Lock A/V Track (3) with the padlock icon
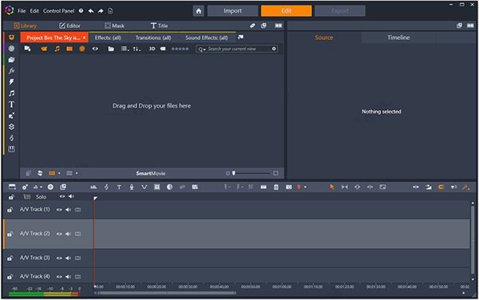This screenshot has width=479, height=300. [10, 259]
